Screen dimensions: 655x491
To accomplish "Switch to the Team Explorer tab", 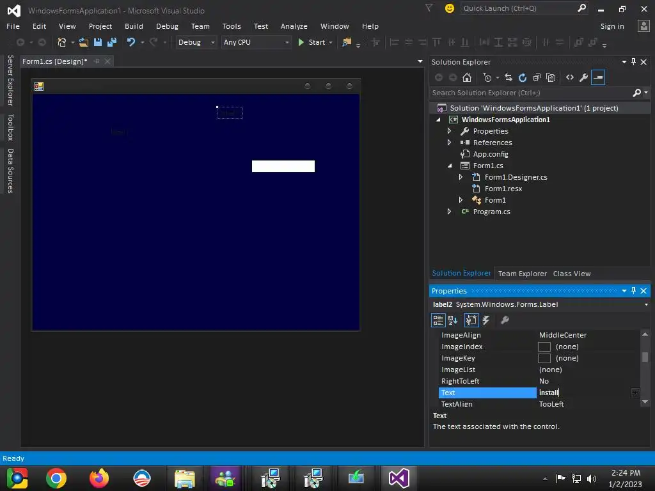I will pos(522,274).
